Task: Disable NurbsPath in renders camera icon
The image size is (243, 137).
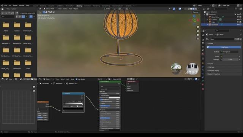Action: [x=240, y=24]
